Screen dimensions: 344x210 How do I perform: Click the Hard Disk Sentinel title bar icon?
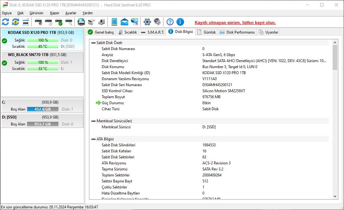(x=5, y=5)
